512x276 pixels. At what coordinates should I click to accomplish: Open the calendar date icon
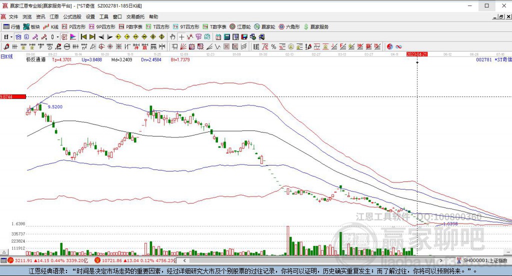point(218,37)
